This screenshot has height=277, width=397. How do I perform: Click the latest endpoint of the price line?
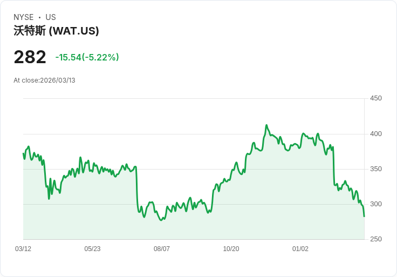coord(364,217)
